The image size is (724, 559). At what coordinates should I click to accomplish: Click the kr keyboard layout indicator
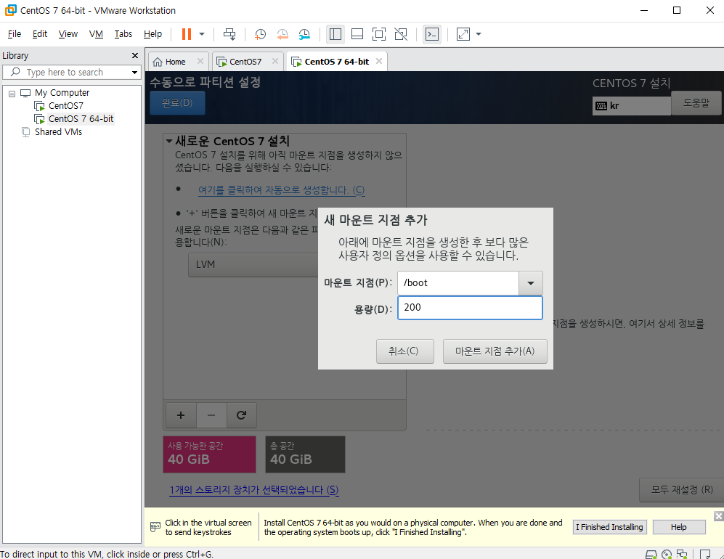[x=631, y=106]
